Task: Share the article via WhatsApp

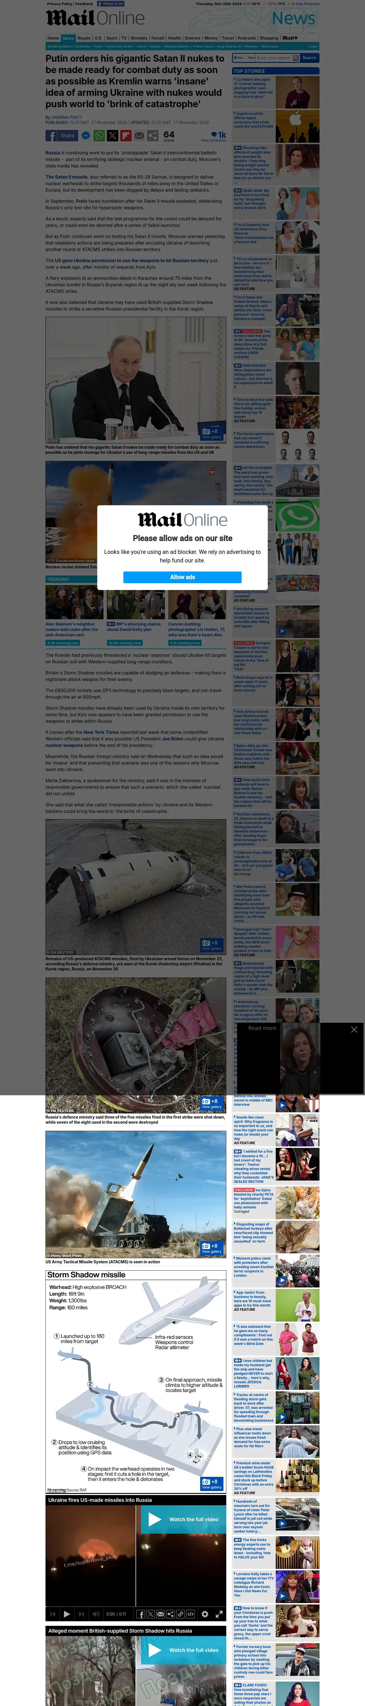Action: point(99,135)
